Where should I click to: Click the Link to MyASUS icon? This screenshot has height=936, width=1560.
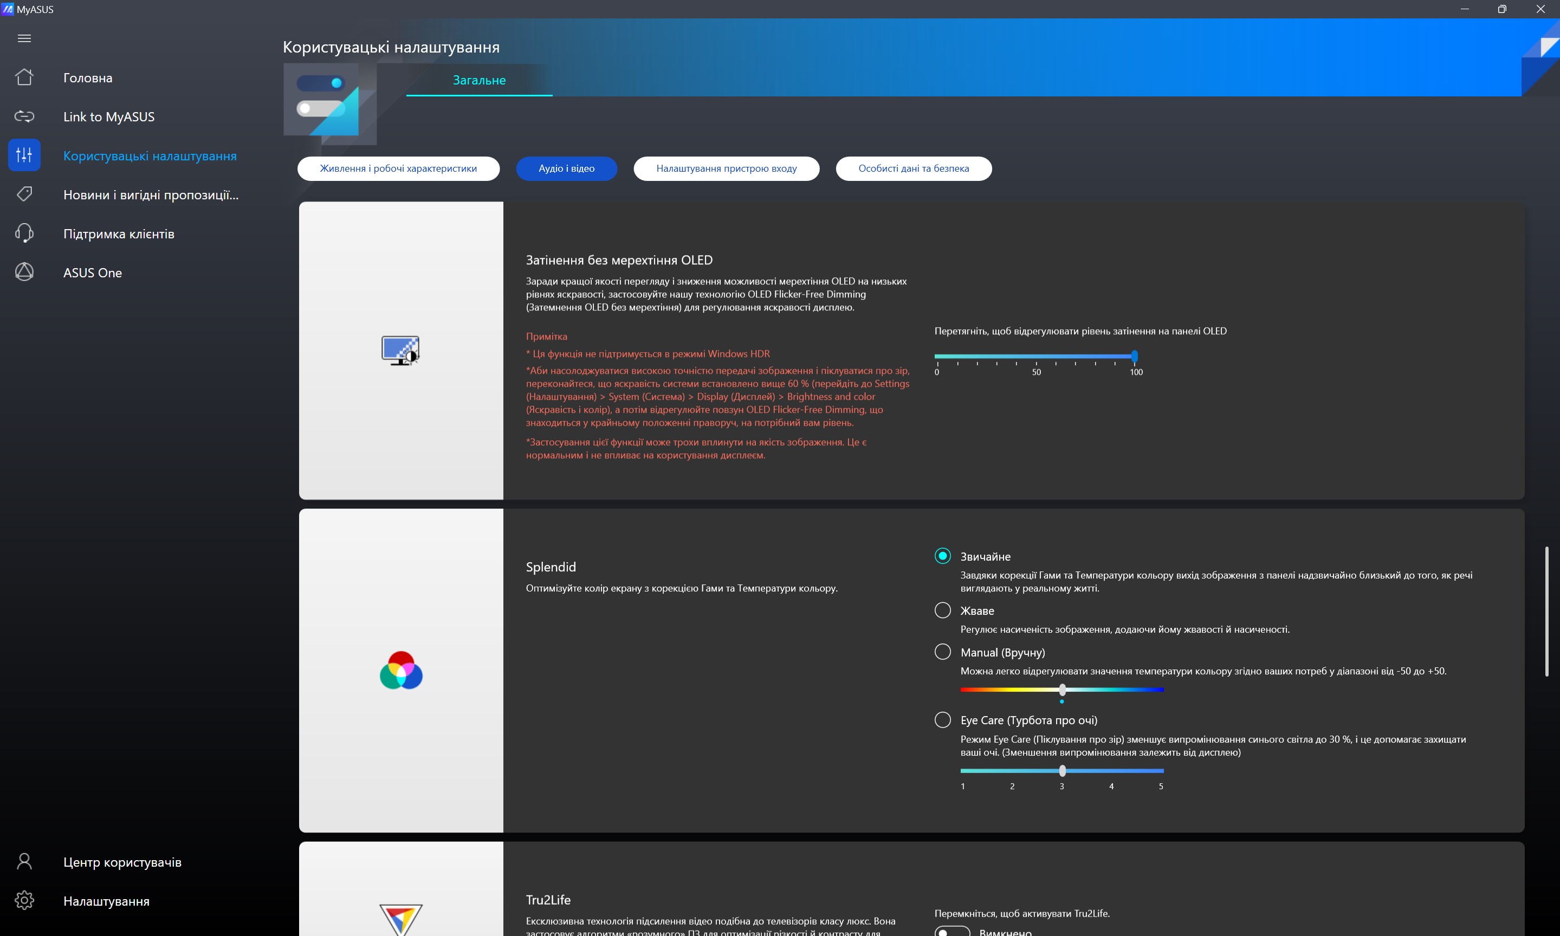pyautogui.click(x=24, y=116)
